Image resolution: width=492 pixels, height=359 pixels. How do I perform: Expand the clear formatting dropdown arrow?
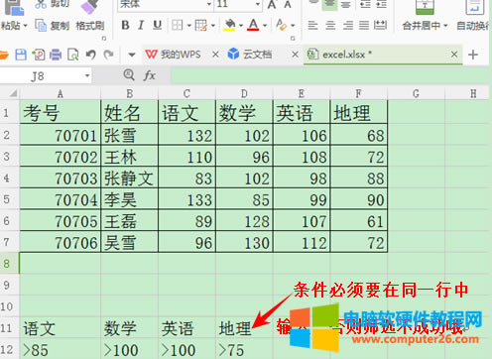293,25
